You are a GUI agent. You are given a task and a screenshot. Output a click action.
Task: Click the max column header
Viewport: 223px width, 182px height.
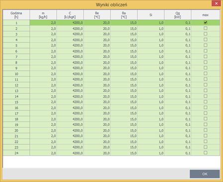(x=206, y=15)
